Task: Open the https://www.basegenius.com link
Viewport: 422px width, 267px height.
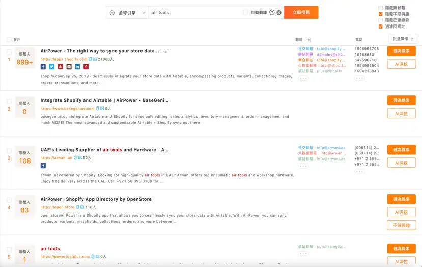Action: pos(68,109)
